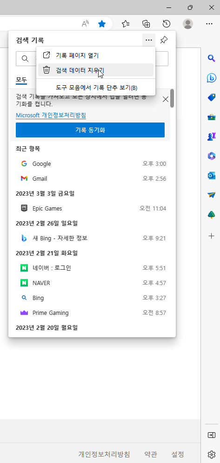
Task: Minimize the browser window
Action: click(169, 7)
